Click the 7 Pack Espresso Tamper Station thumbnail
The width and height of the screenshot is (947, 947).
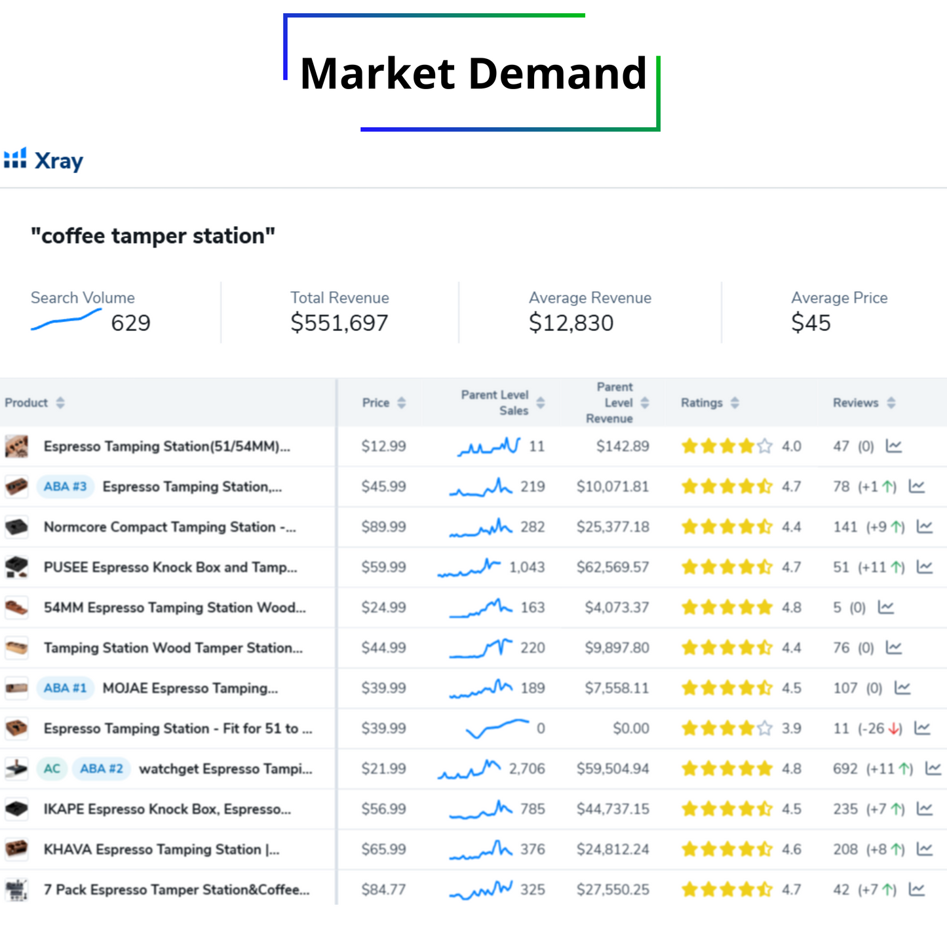pos(16,890)
